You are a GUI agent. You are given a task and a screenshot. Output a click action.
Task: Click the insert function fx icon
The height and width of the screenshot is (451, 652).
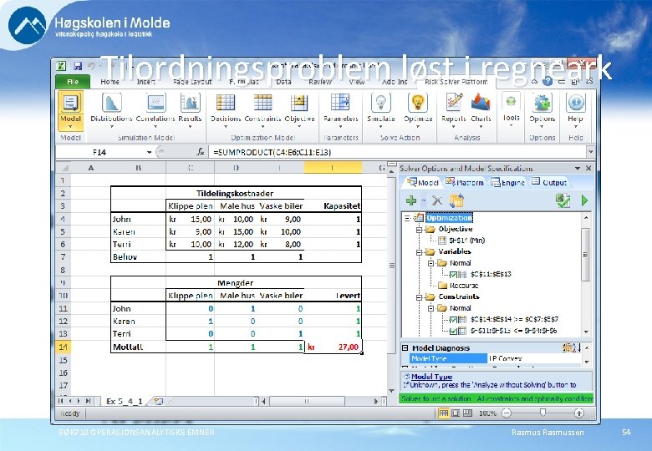tap(201, 152)
